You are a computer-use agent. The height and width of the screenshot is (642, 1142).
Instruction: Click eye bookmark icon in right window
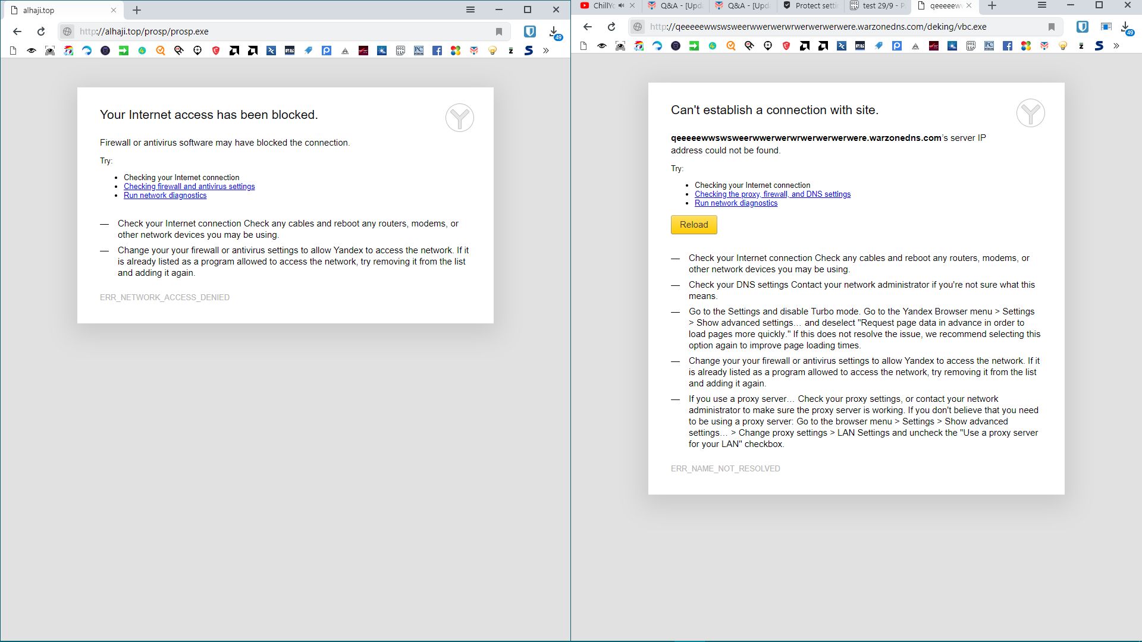pyautogui.click(x=602, y=46)
